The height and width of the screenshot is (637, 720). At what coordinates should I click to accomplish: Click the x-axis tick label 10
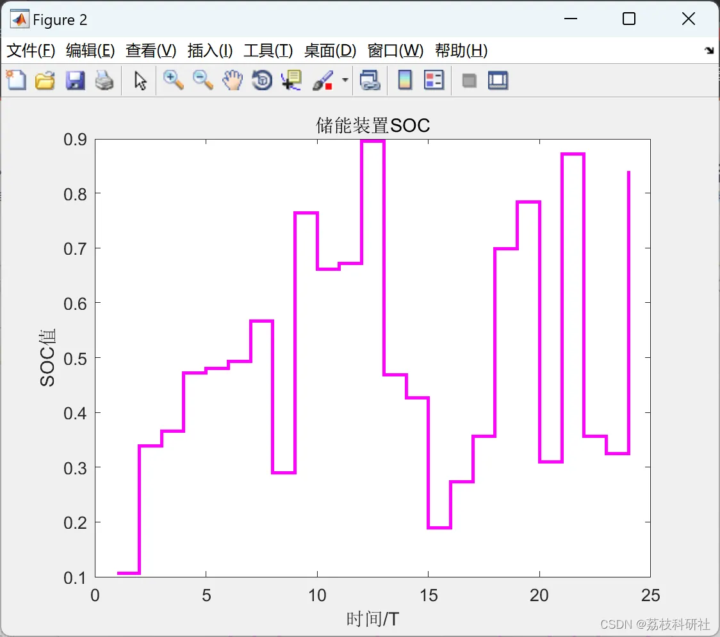click(x=317, y=595)
